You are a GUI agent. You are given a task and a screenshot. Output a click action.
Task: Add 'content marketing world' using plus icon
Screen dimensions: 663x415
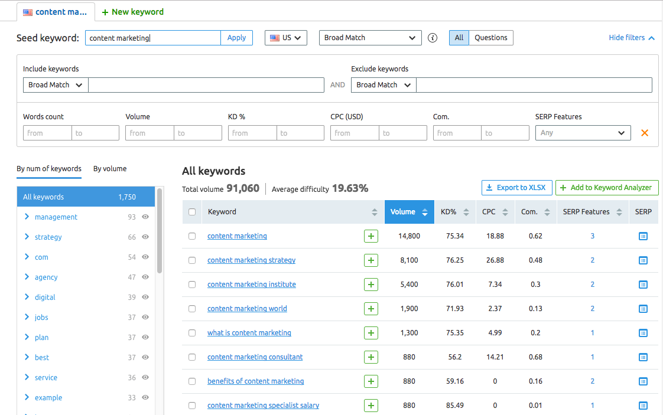point(371,309)
